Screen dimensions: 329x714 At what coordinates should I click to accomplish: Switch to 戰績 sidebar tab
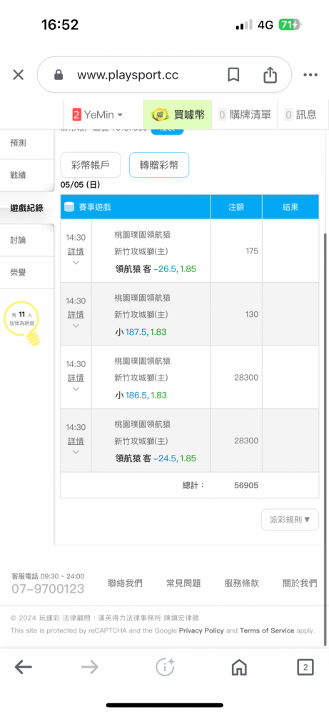(27, 176)
